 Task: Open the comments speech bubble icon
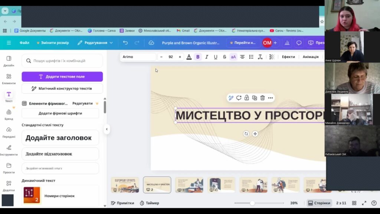pyautogui.click(x=299, y=43)
